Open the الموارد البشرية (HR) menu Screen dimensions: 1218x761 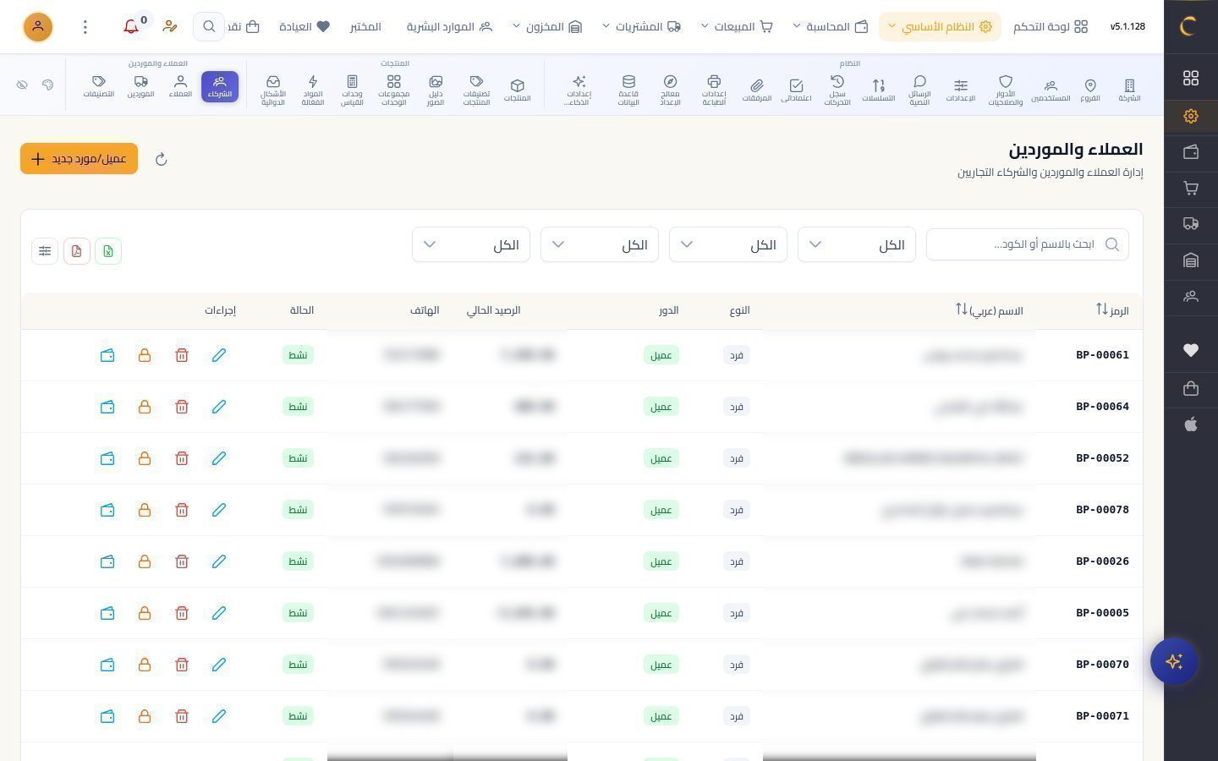[x=449, y=26]
